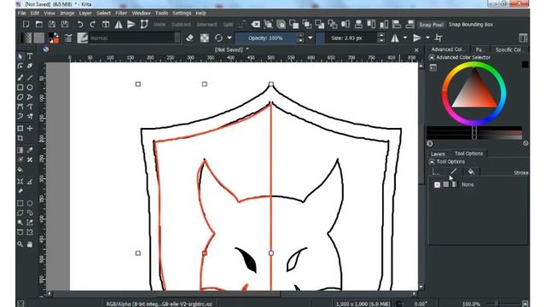Toggle eraser mode

tap(189, 38)
